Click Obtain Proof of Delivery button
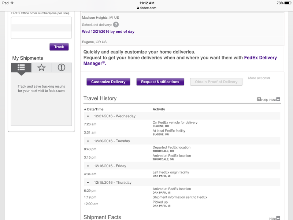293x220 pixels. (216, 82)
